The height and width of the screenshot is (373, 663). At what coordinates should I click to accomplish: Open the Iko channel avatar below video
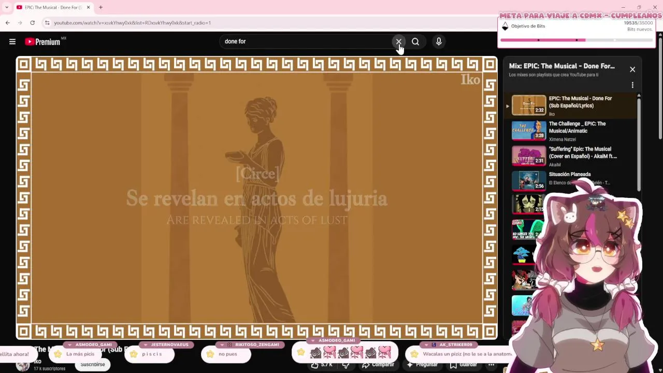click(23, 365)
